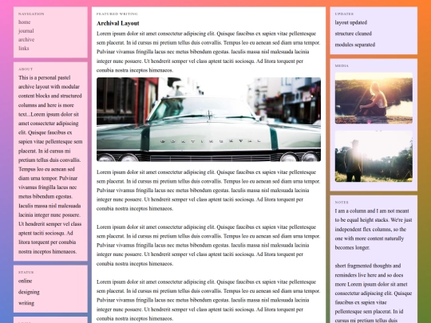The image size is (431, 323).
Task: Go to the archive navigation link
Action: coord(26,40)
